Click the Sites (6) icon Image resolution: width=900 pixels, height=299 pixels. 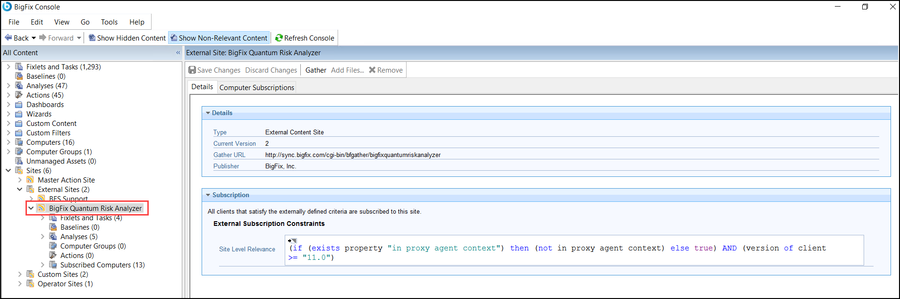(19, 170)
